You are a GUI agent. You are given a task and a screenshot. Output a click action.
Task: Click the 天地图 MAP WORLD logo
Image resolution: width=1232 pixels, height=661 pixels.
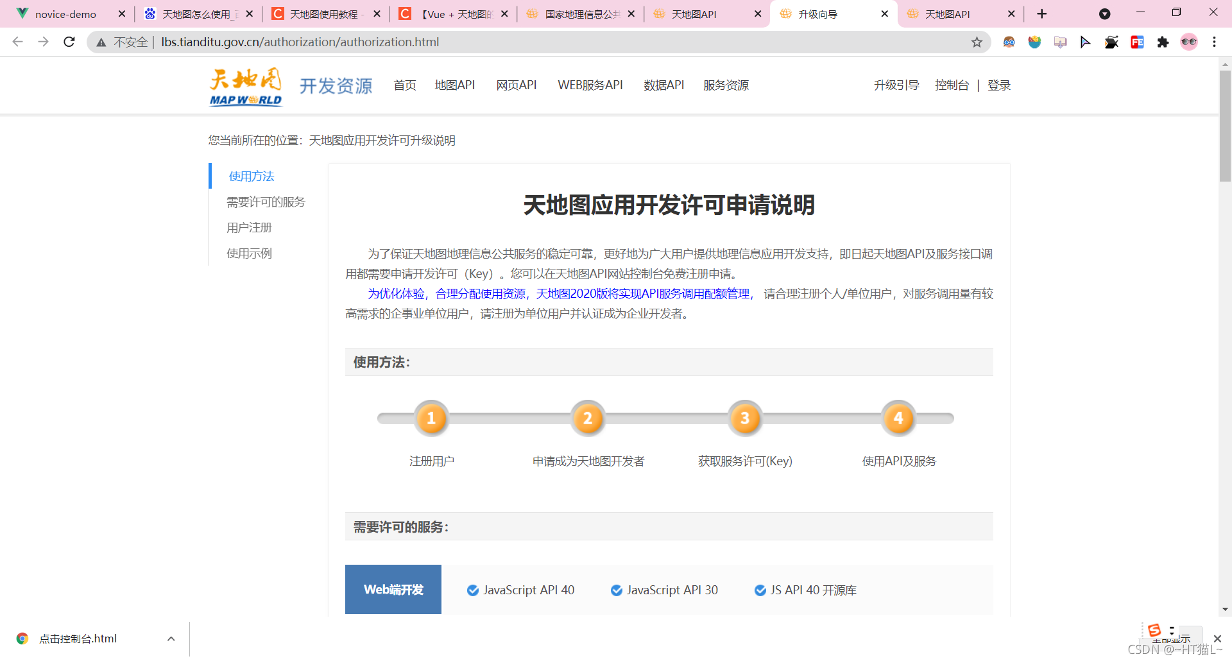[x=246, y=87]
